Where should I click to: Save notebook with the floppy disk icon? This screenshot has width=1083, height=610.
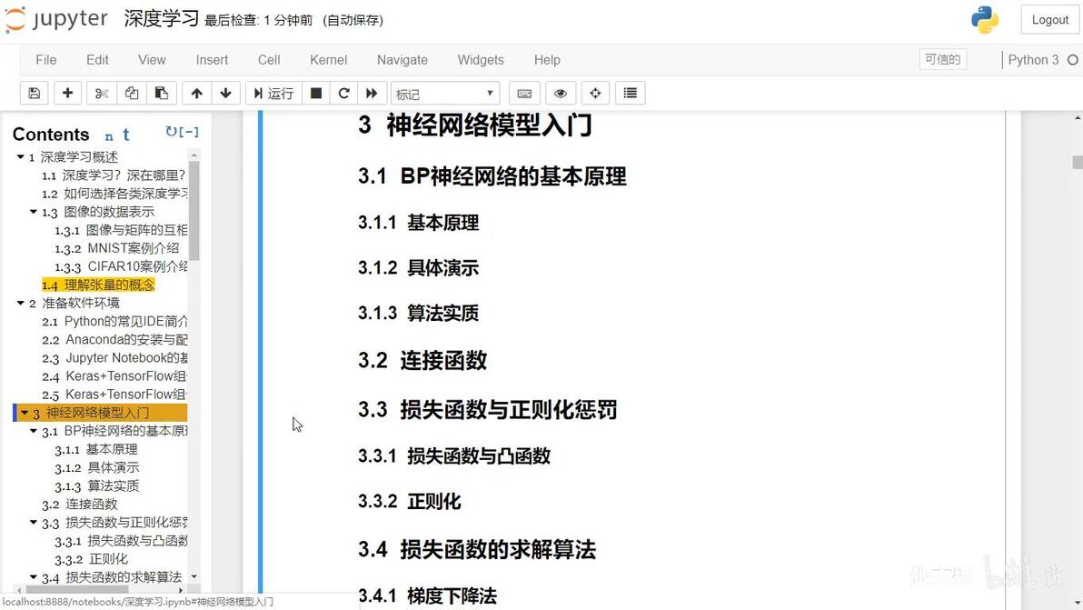[x=34, y=94]
